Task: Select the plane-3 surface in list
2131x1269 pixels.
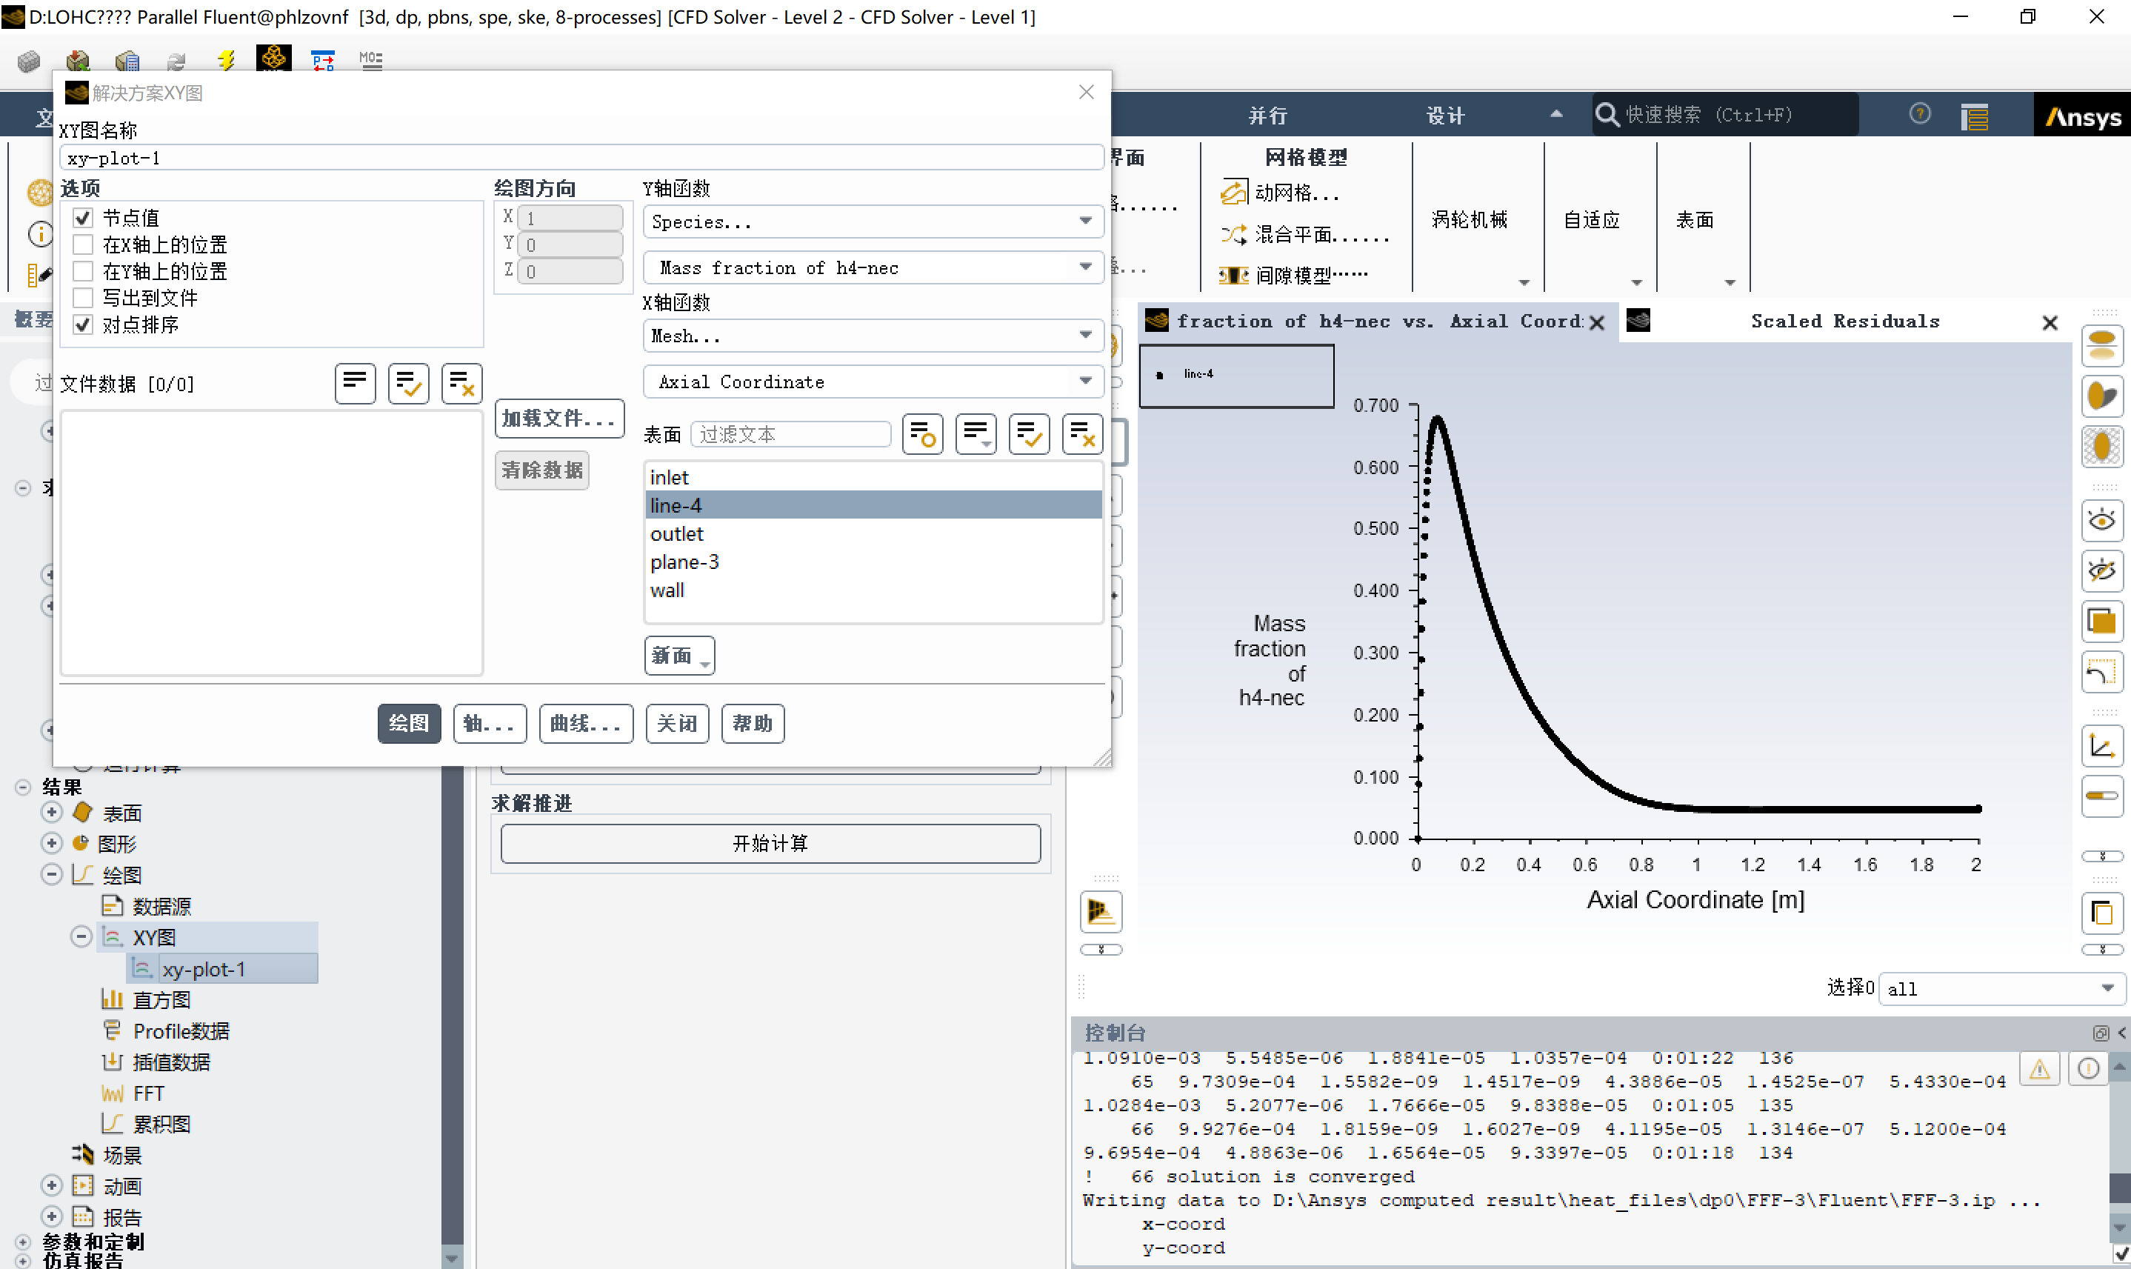Action: [x=684, y=562]
